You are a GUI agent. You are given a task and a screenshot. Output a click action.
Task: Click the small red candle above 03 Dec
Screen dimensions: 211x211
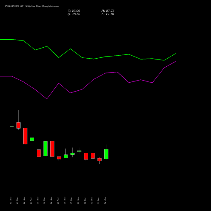pyautogui.click(x=100, y=160)
